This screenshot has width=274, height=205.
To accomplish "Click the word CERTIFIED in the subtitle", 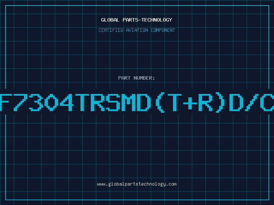I will [x=111, y=30].
